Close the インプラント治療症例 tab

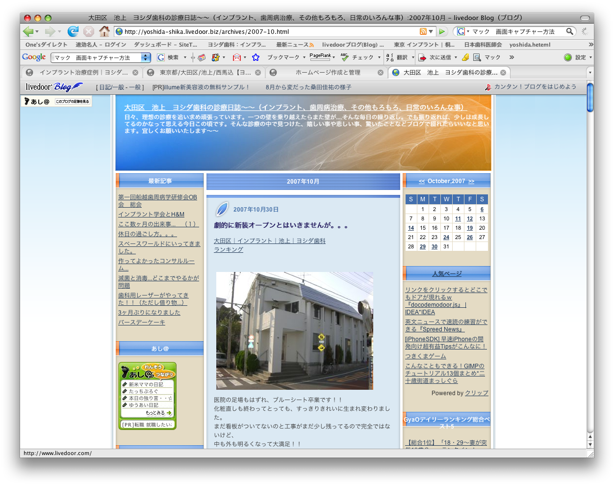135,72
